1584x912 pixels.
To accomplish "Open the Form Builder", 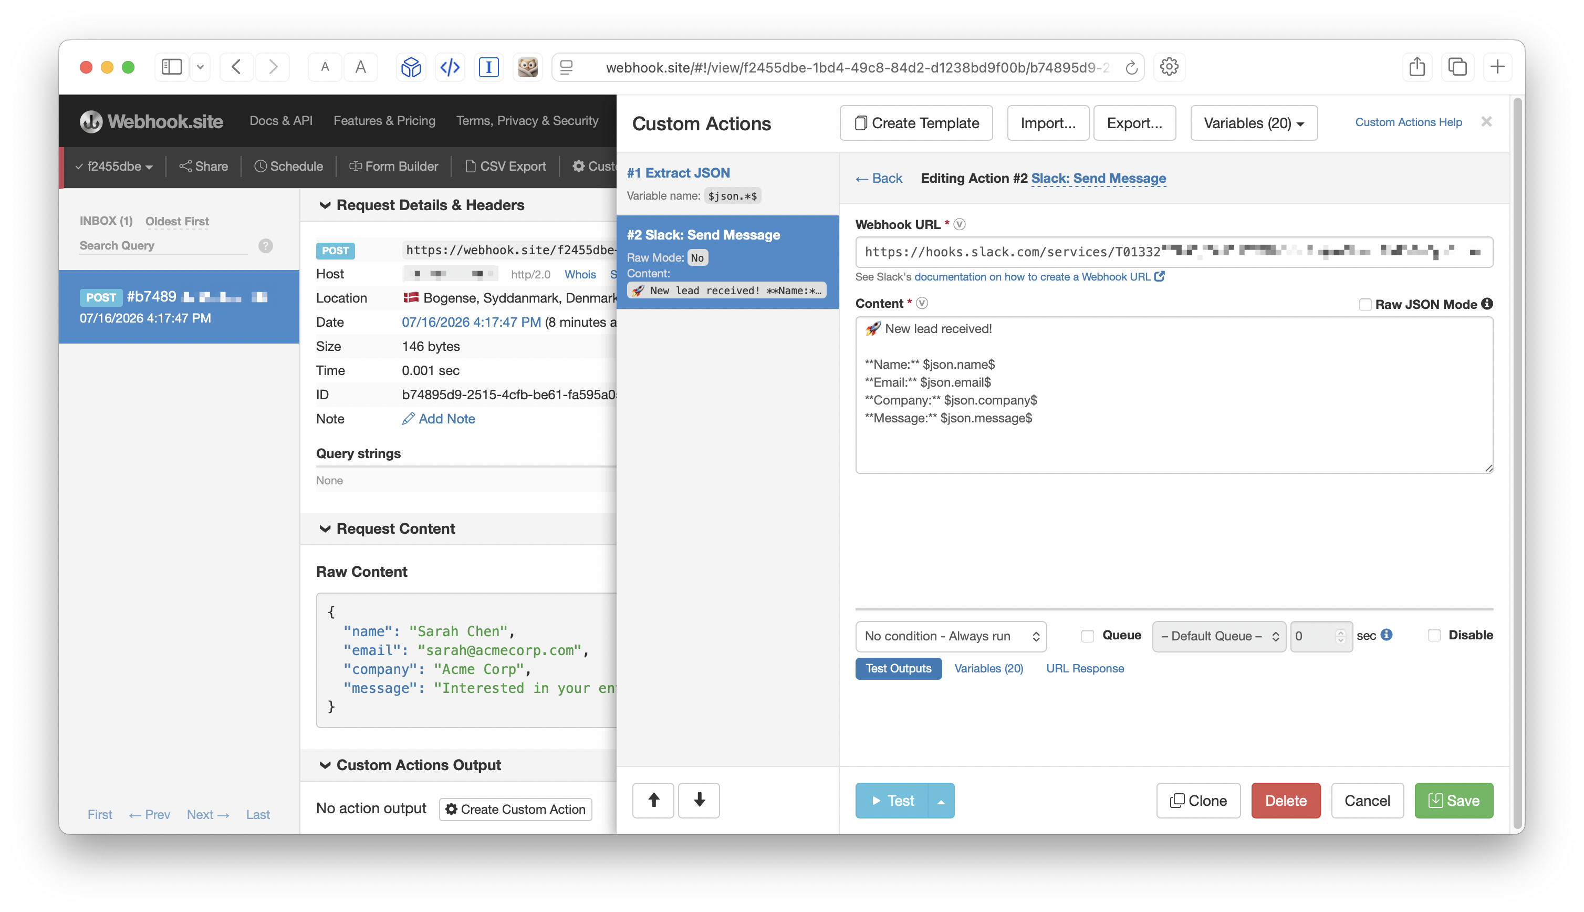I will point(393,166).
